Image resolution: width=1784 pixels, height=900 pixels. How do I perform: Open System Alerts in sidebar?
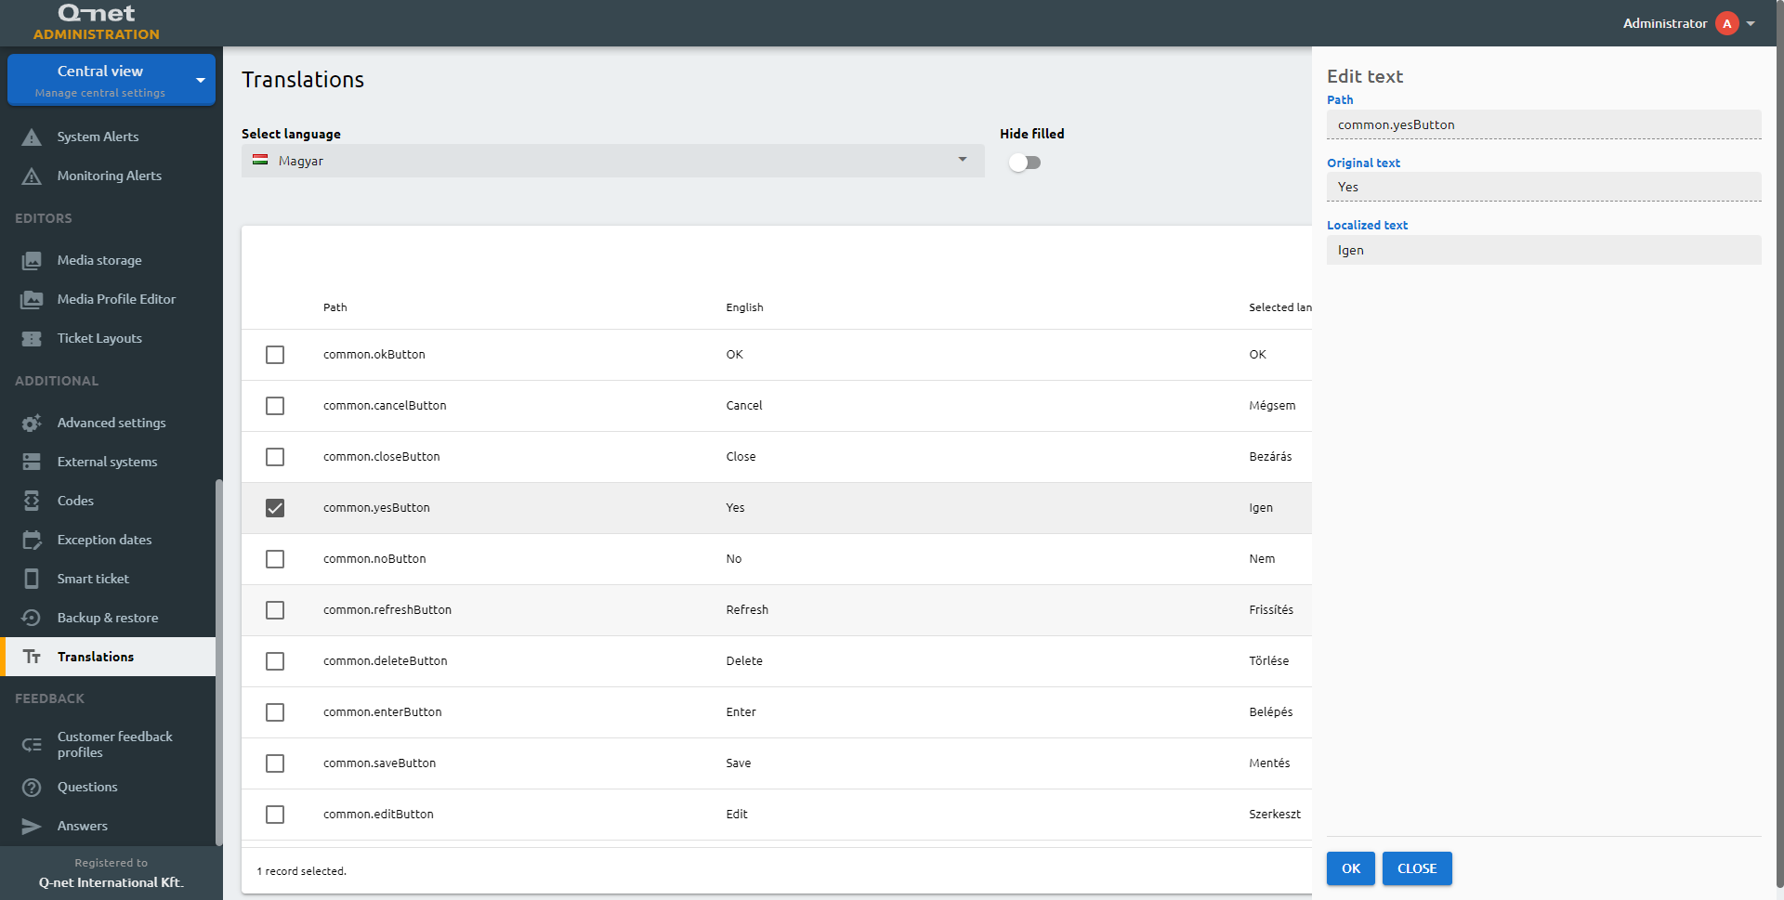click(108, 137)
